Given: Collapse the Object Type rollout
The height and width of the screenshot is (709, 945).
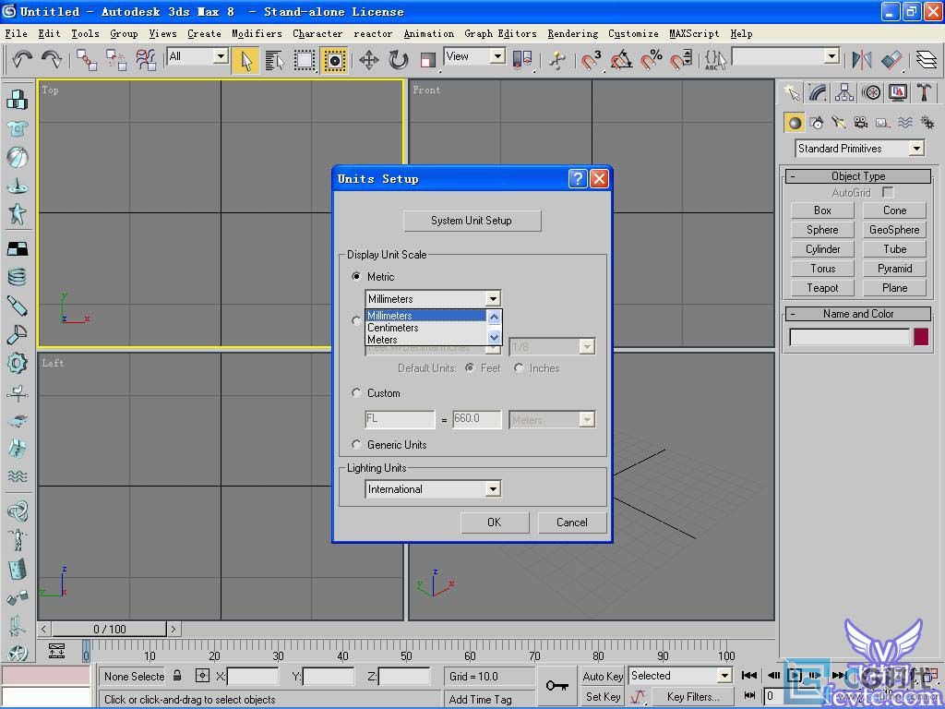Looking at the screenshot, I should 858,176.
